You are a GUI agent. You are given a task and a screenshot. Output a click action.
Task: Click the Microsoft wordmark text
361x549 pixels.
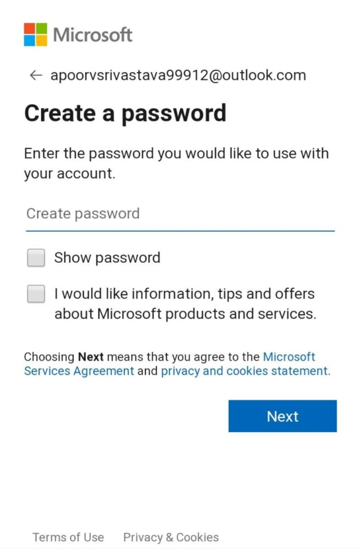[93, 35]
